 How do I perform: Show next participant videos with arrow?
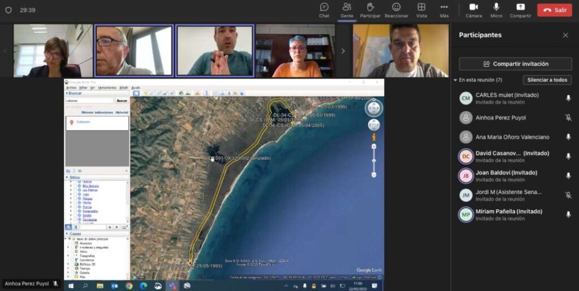[343, 51]
